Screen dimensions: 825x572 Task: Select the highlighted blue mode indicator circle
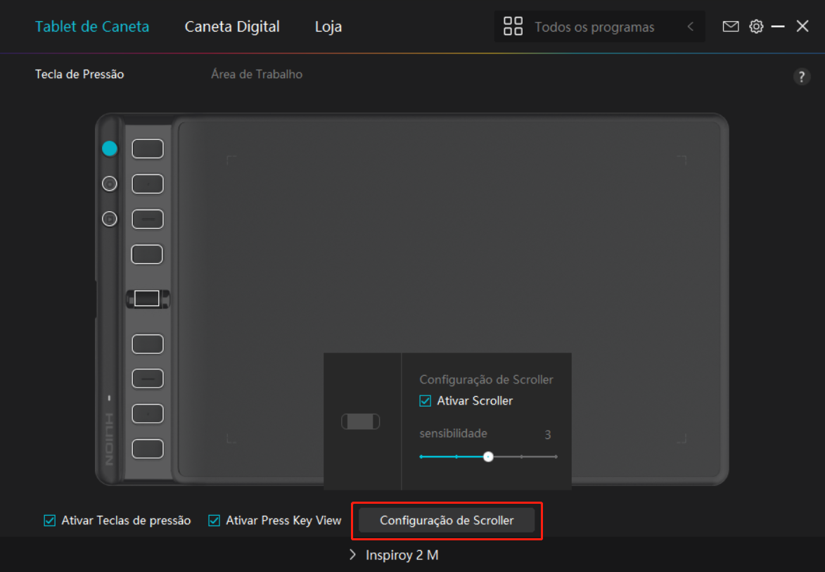109,148
